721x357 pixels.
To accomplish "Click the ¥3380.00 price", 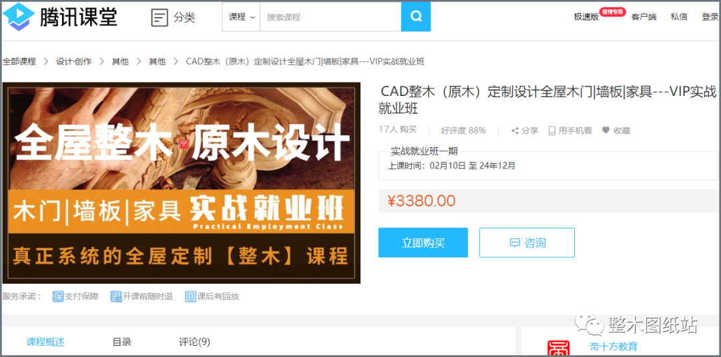I will pos(421,200).
